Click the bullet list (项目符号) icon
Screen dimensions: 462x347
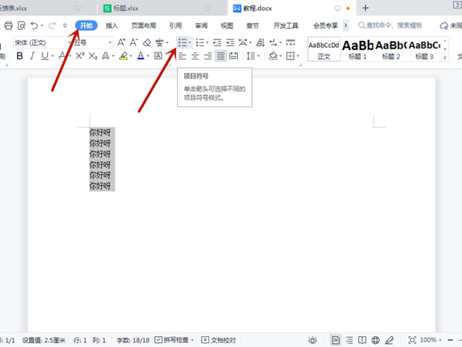coord(182,42)
